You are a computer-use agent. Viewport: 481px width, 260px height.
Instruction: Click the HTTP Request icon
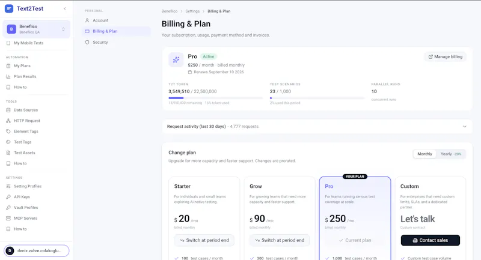[x=8, y=121]
